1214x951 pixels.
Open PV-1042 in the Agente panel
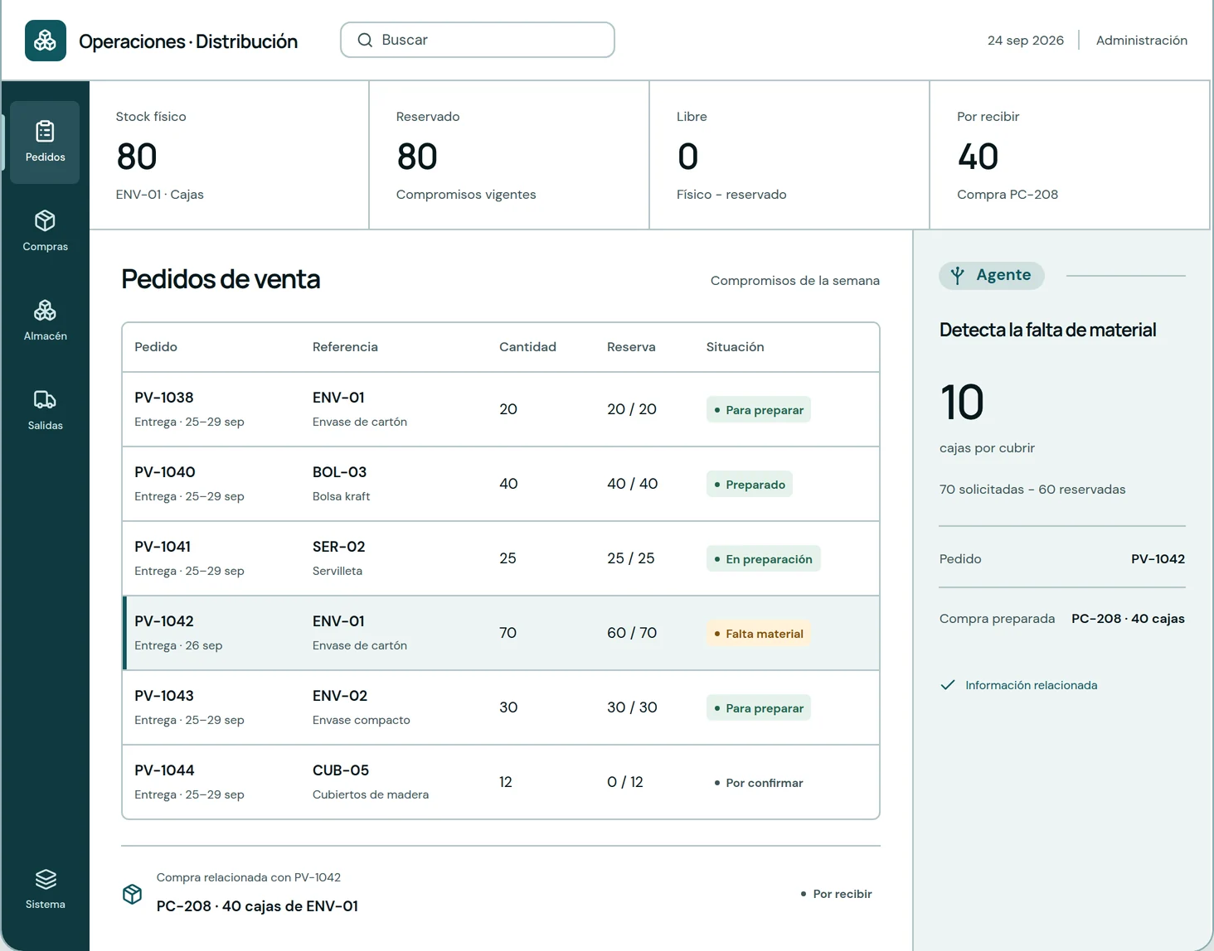[1158, 559]
